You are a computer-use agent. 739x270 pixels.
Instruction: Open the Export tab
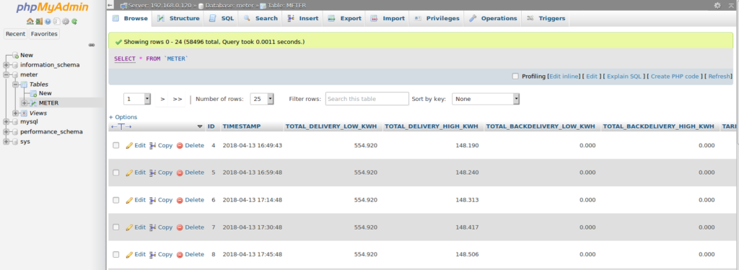tap(344, 18)
